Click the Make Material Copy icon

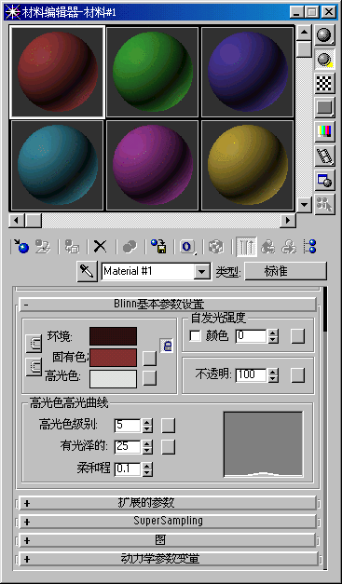click(130, 247)
